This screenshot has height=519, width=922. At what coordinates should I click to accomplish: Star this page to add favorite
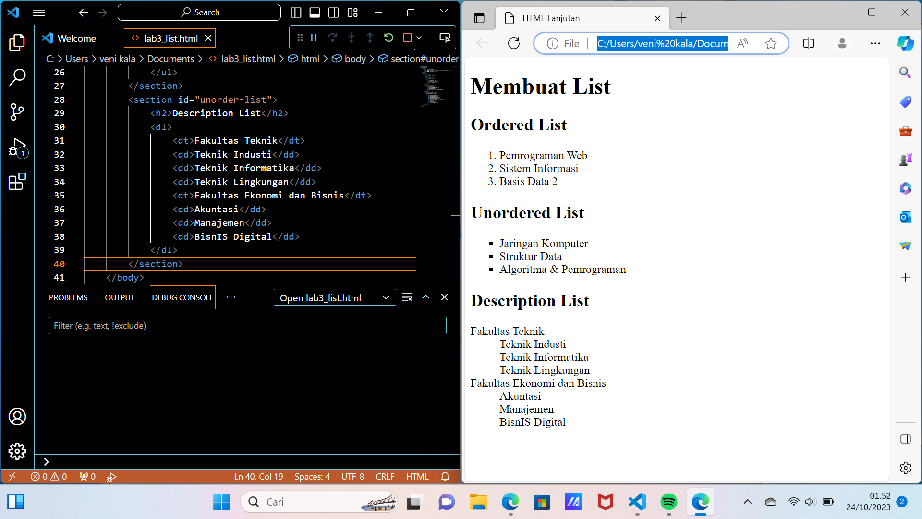pos(771,43)
